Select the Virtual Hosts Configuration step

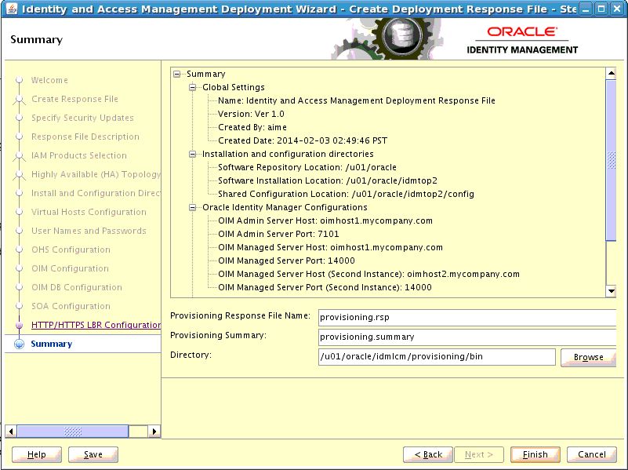89,212
